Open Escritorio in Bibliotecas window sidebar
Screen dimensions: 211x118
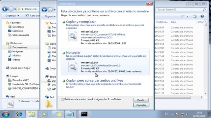point(17,31)
